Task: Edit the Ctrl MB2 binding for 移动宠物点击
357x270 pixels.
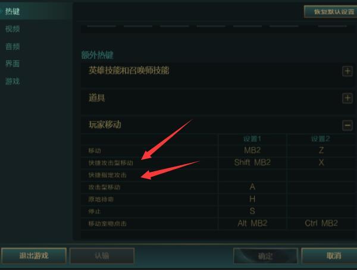Action: (321, 224)
